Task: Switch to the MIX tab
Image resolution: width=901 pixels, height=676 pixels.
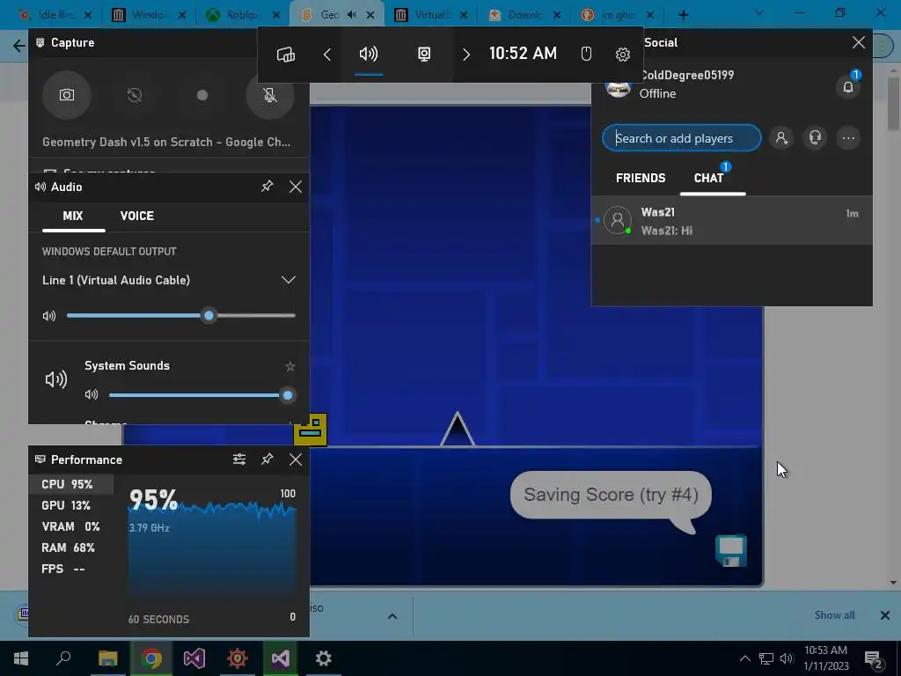Action: [73, 217]
